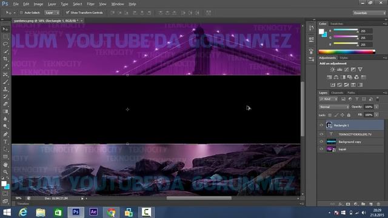Hide the kapak layer
The width and height of the screenshot is (388, 218).
(x=321, y=149)
